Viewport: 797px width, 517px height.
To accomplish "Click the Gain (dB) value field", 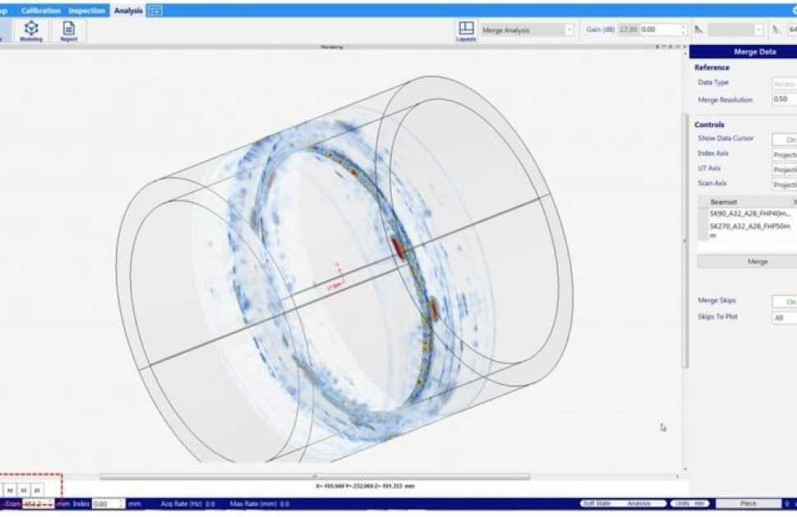I will 659,30.
